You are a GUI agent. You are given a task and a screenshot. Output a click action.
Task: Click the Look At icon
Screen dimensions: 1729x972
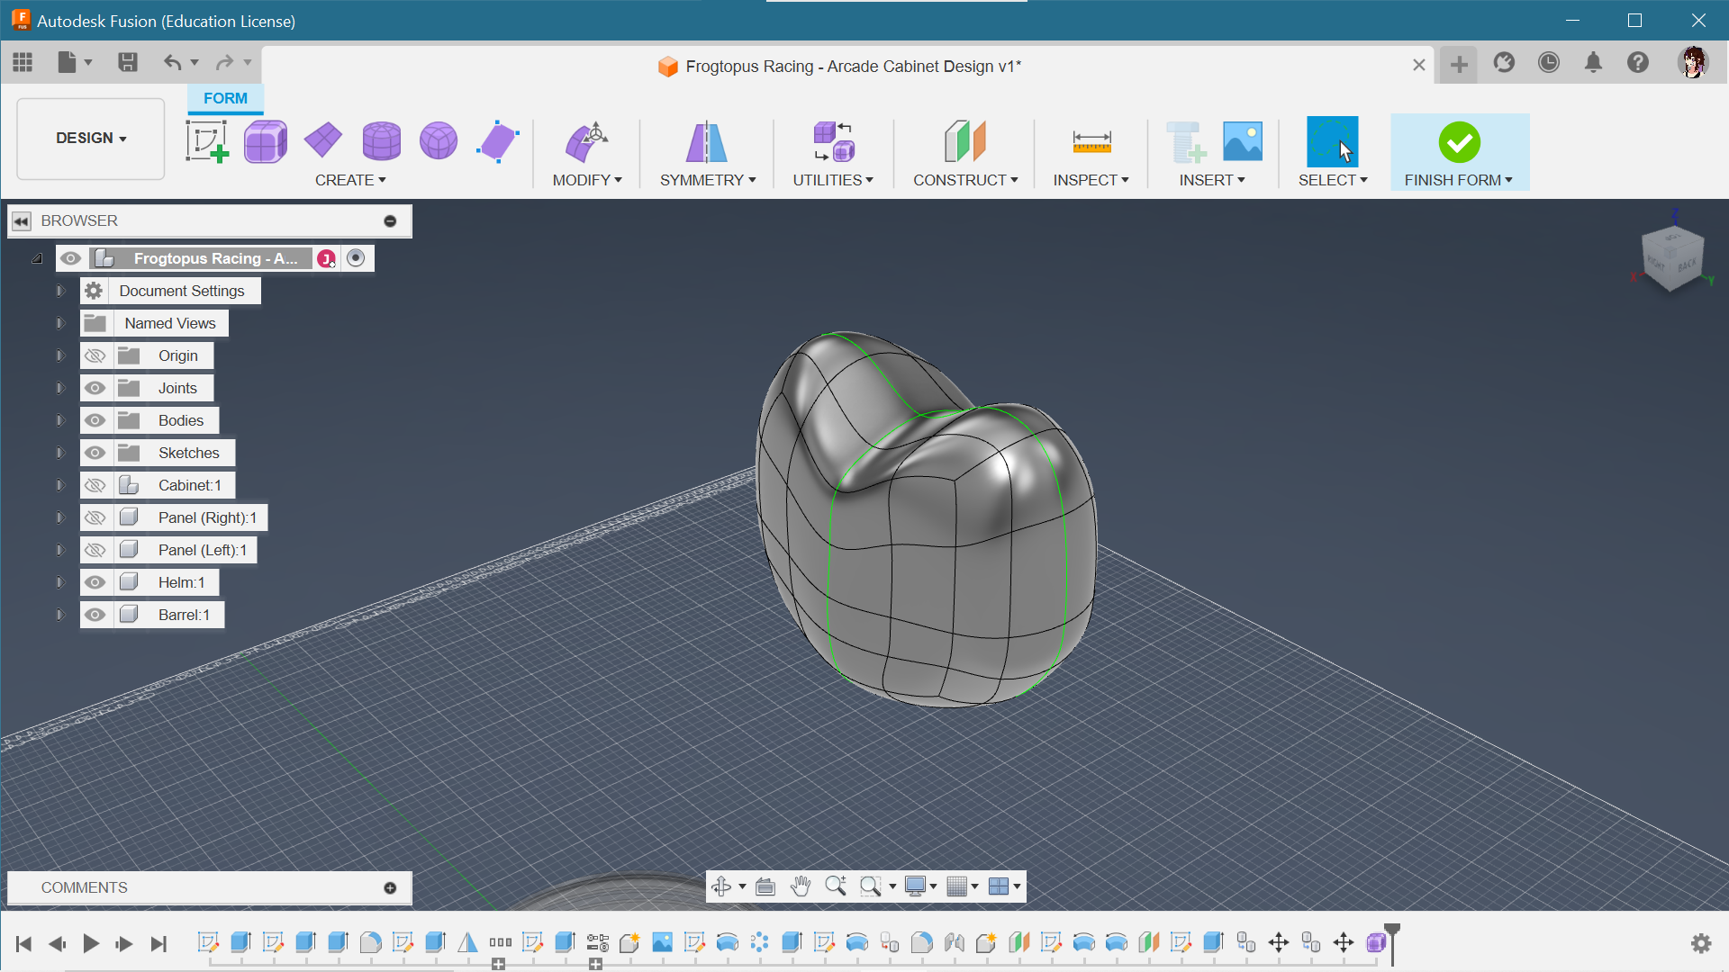(765, 886)
